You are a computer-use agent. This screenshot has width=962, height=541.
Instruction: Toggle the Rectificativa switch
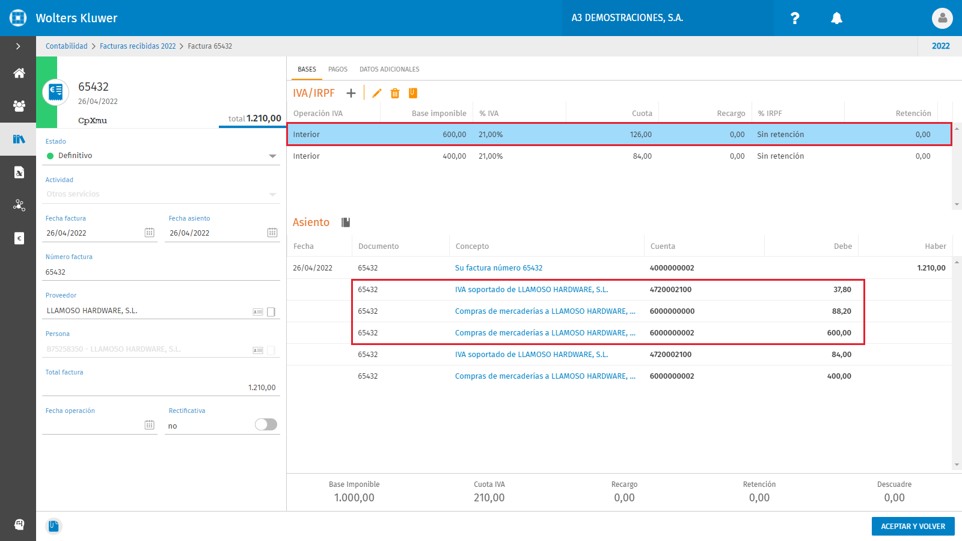tap(266, 424)
